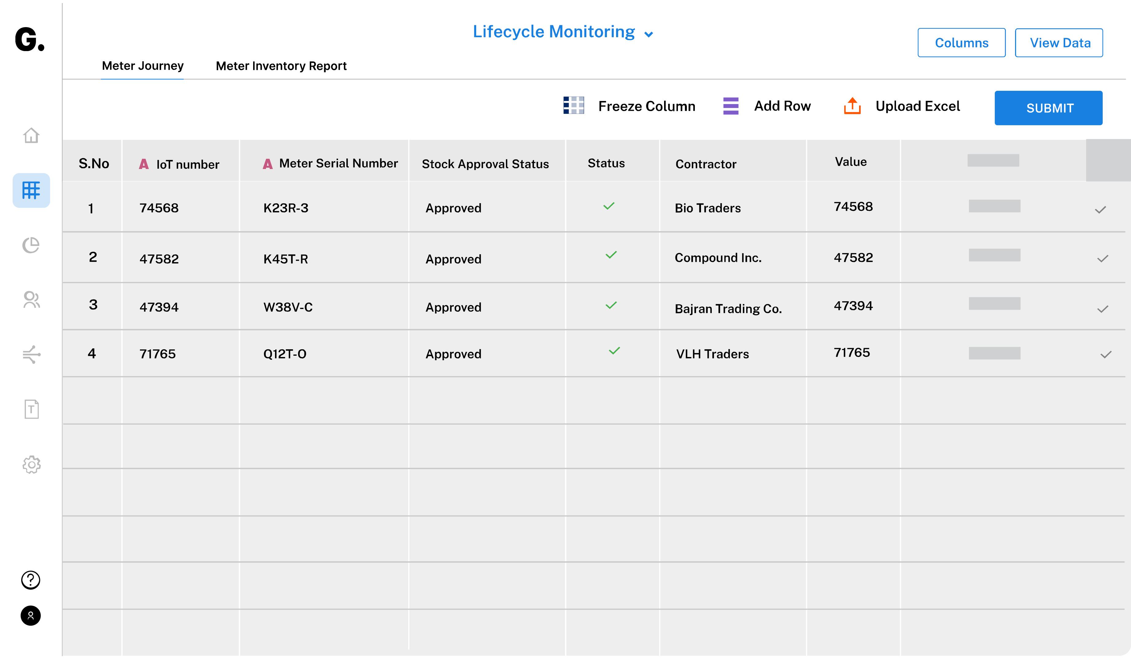
Task: Open the users icon in sidebar
Action: (x=31, y=300)
